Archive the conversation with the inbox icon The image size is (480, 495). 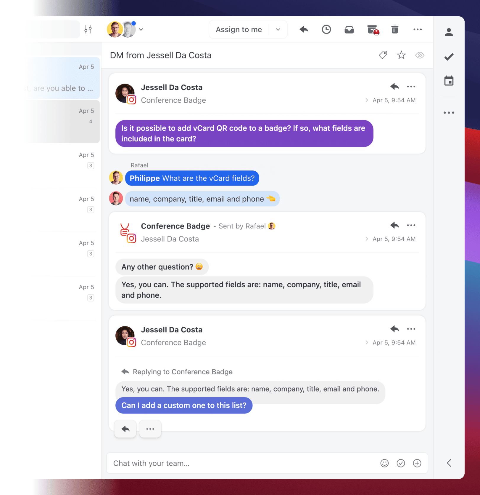[x=349, y=29]
